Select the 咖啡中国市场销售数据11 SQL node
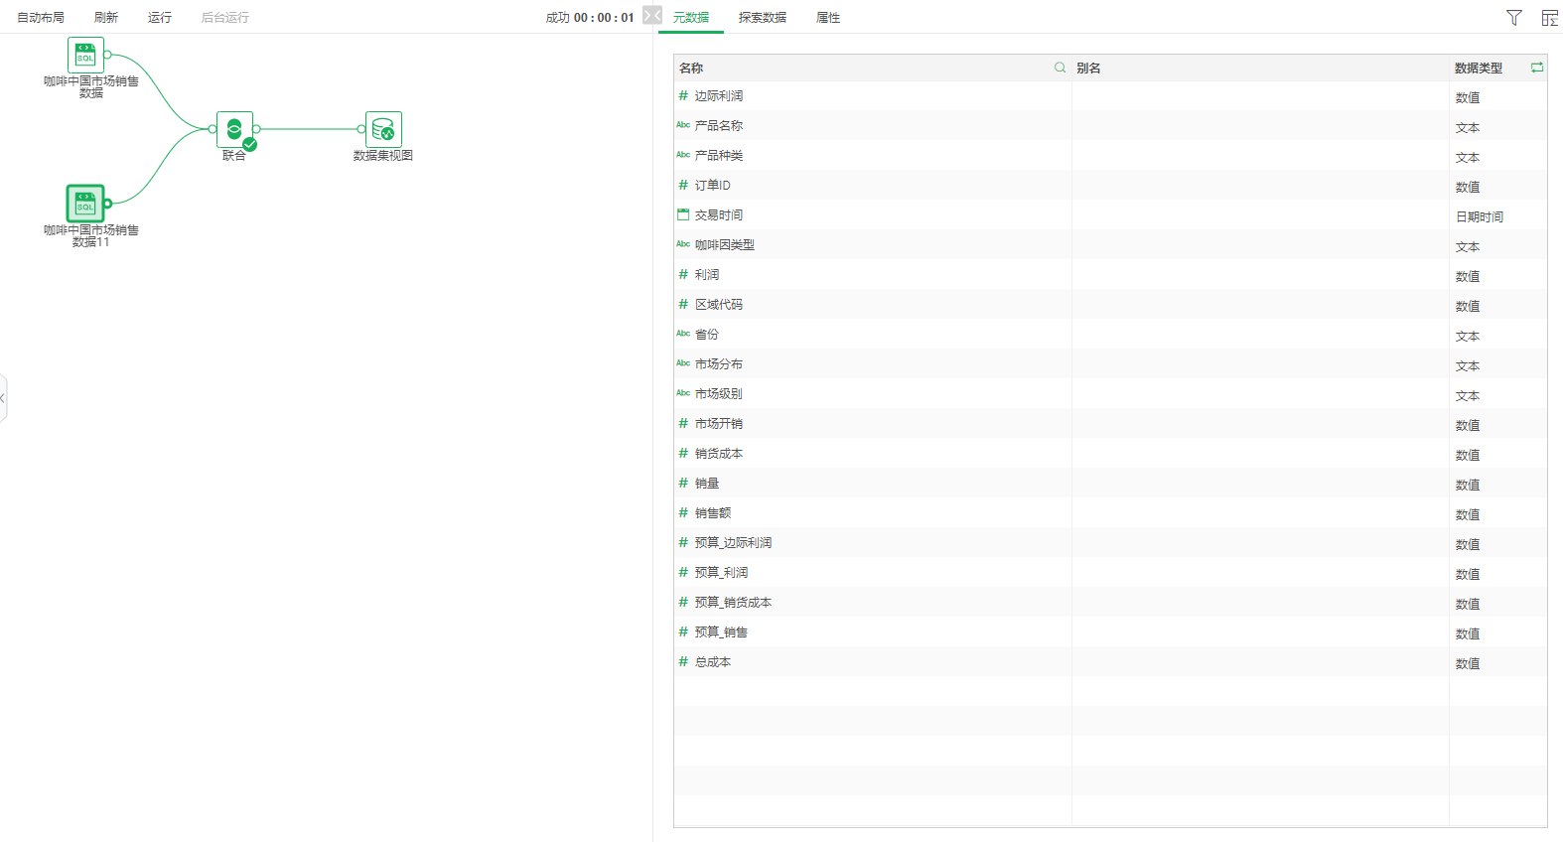This screenshot has width=1563, height=842. (85, 204)
